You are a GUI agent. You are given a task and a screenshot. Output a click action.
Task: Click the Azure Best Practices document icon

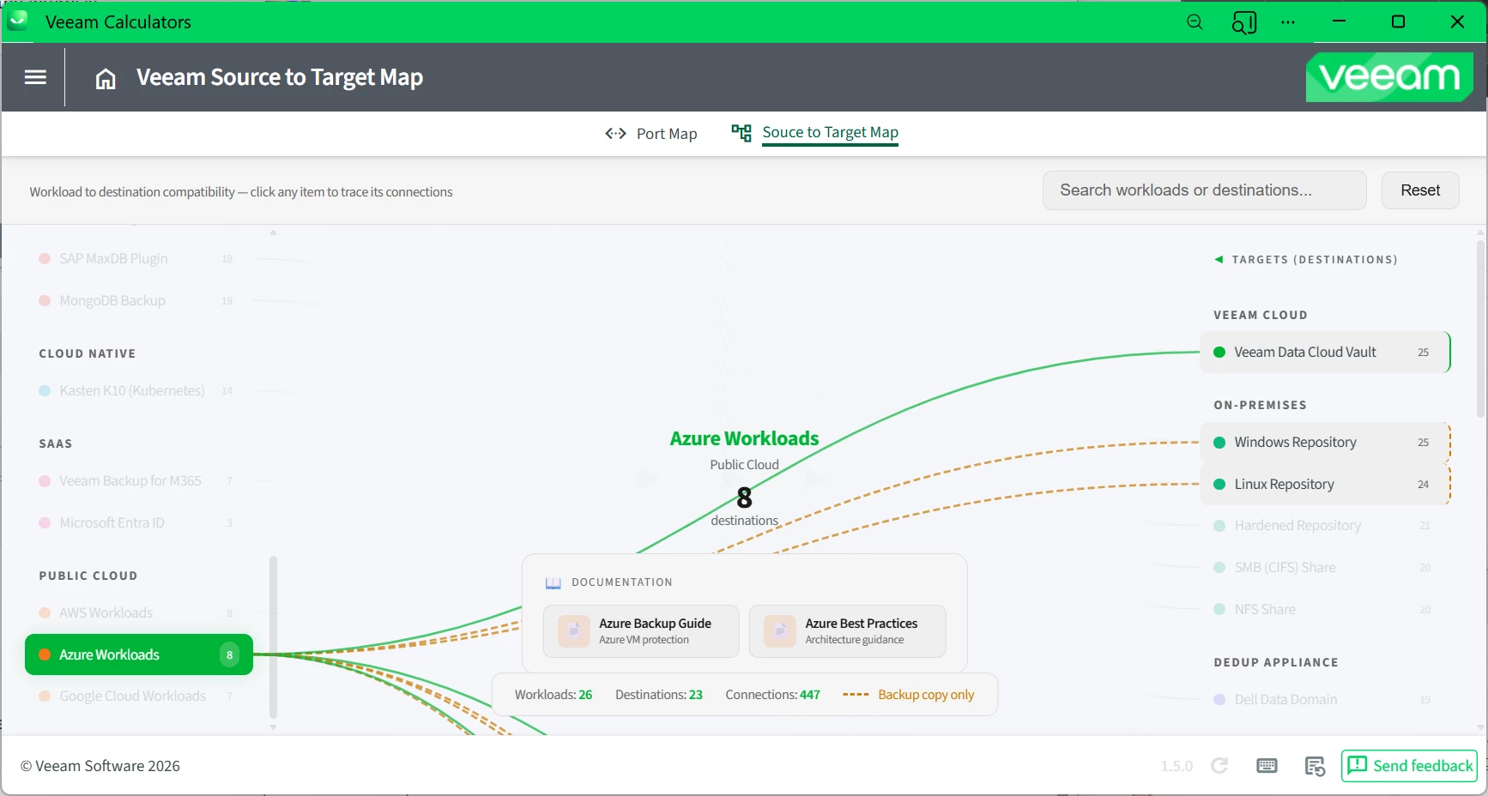coord(780,631)
